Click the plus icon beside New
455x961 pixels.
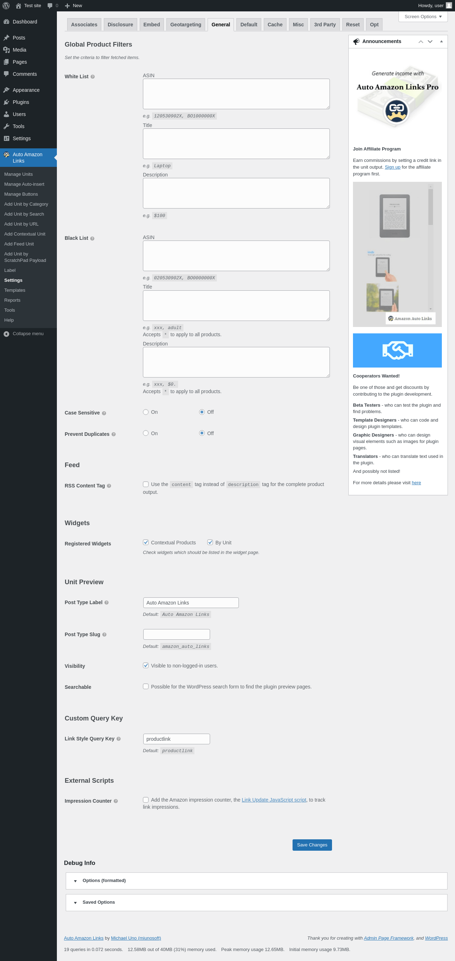click(x=68, y=6)
